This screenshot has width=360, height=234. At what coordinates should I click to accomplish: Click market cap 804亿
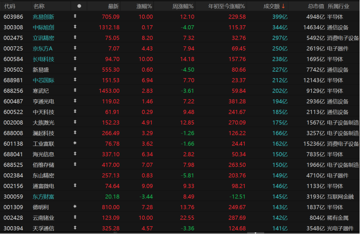point(317,218)
